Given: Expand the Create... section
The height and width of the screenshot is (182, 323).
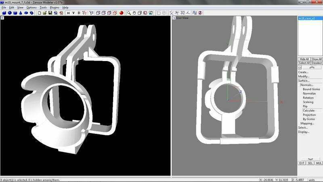Looking at the screenshot, I should tap(304, 72).
